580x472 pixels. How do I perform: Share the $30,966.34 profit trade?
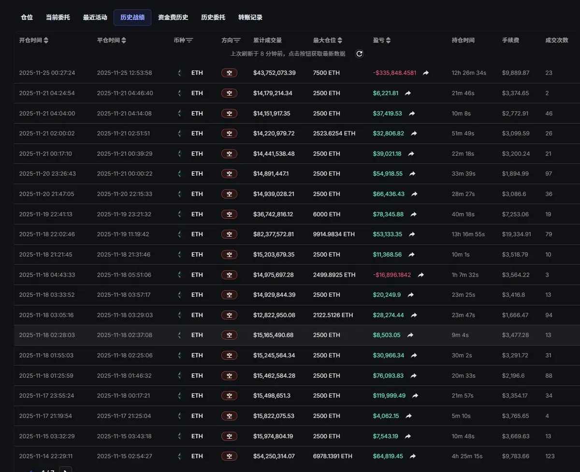(414, 355)
